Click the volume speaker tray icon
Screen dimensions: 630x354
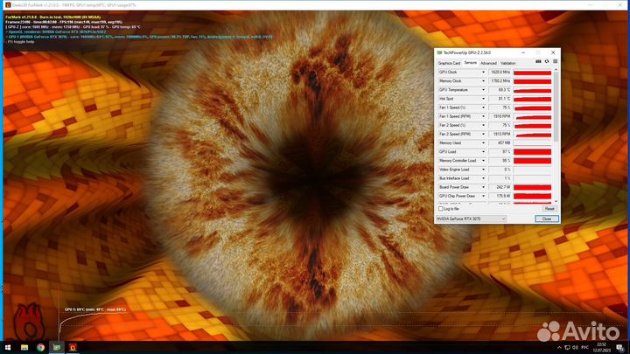574,347
